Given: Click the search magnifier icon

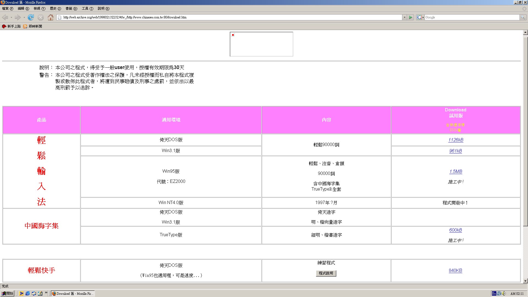Looking at the screenshot, I should coord(522,17).
